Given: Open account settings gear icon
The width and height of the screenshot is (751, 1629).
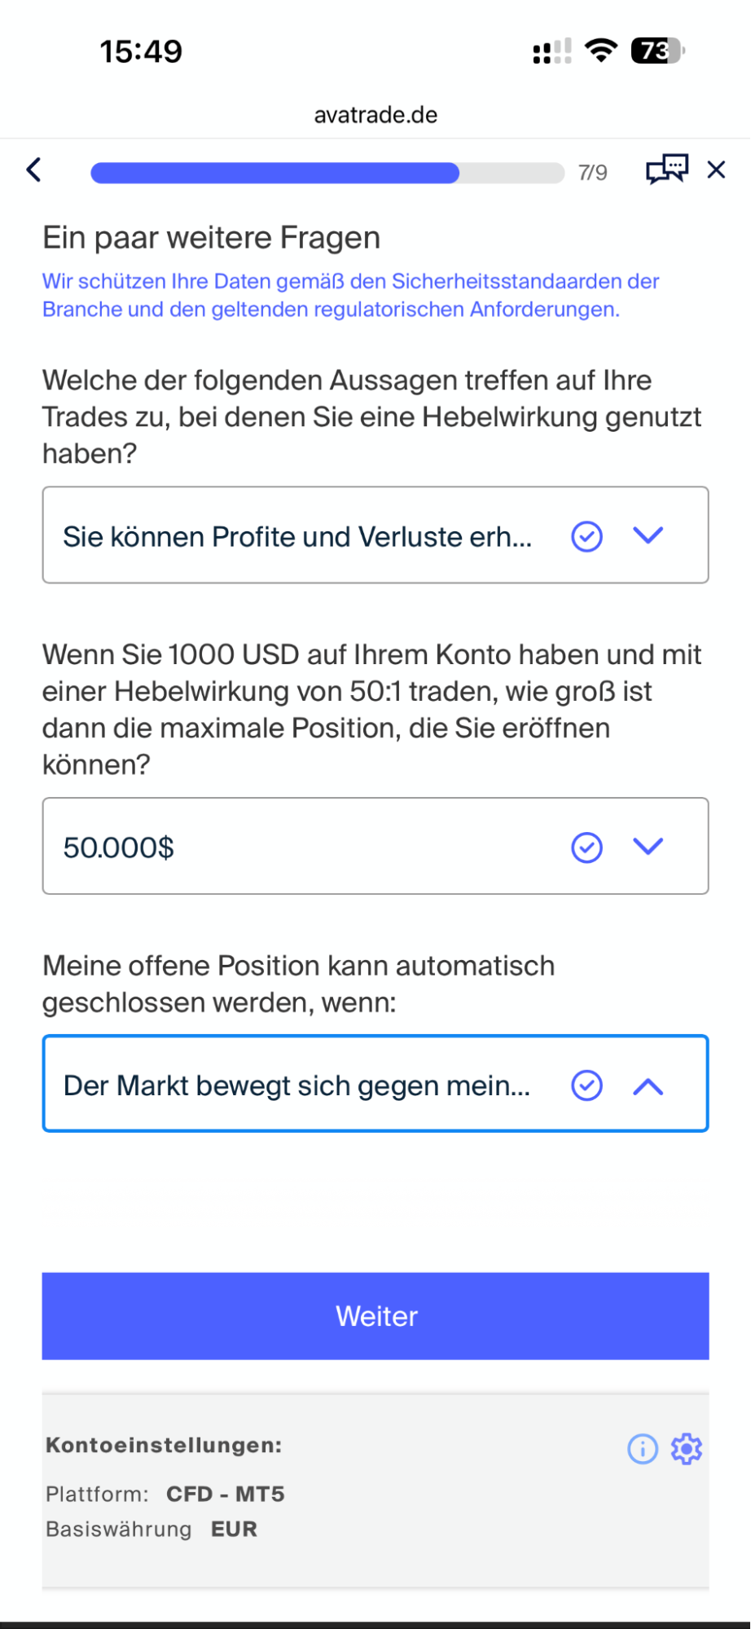Looking at the screenshot, I should pyautogui.click(x=686, y=1449).
